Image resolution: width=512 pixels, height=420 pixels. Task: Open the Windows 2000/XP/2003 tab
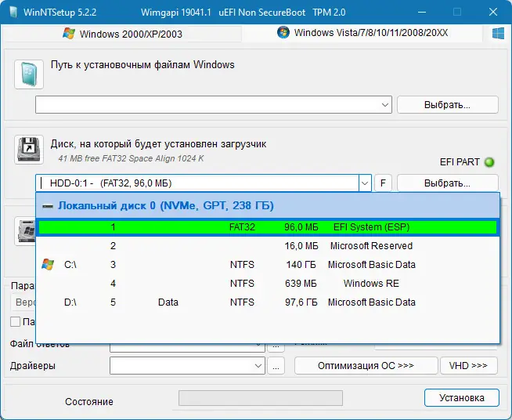[122, 34]
